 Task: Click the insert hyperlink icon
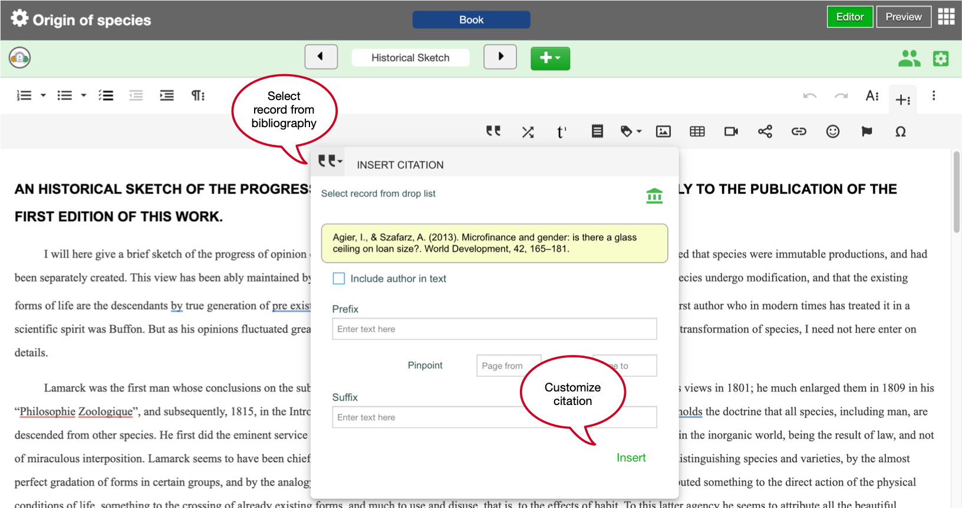[799, 131]
